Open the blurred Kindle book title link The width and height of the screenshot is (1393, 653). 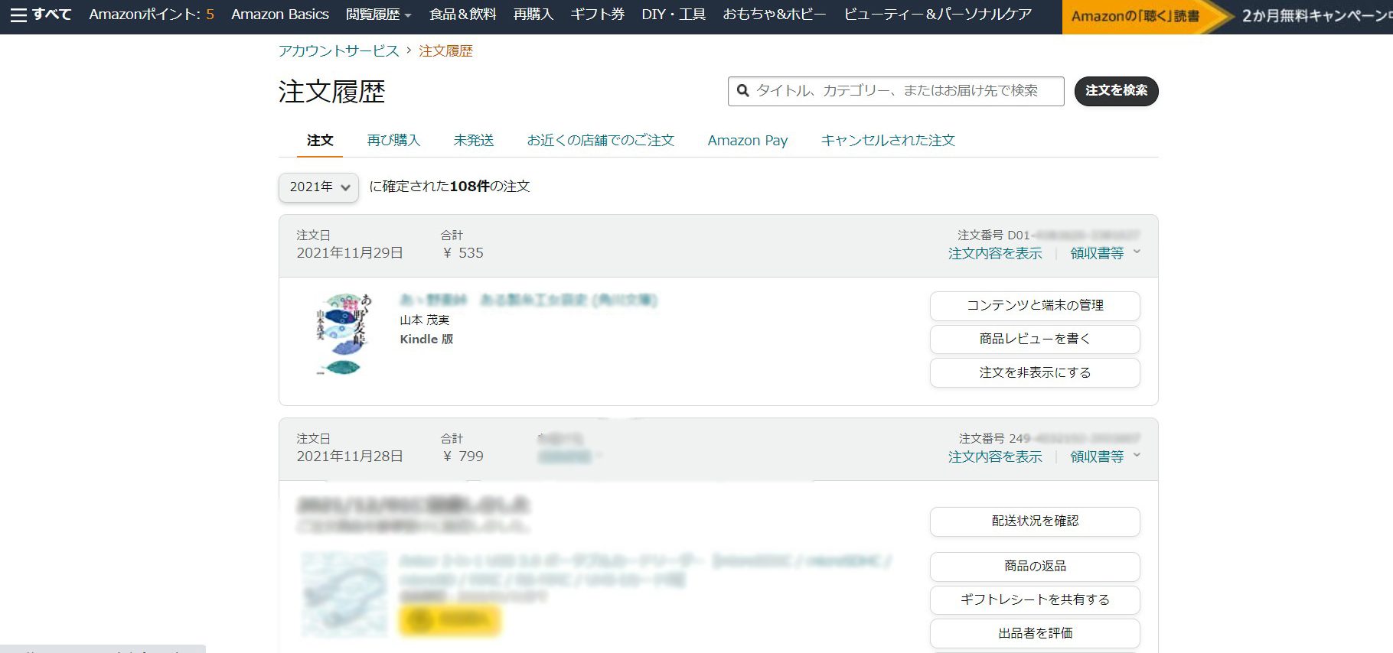pyautogui.click(x=528, y=300)
